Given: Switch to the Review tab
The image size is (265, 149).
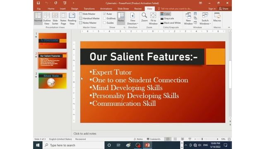Looking at the screenshot, I should [138, 9].
